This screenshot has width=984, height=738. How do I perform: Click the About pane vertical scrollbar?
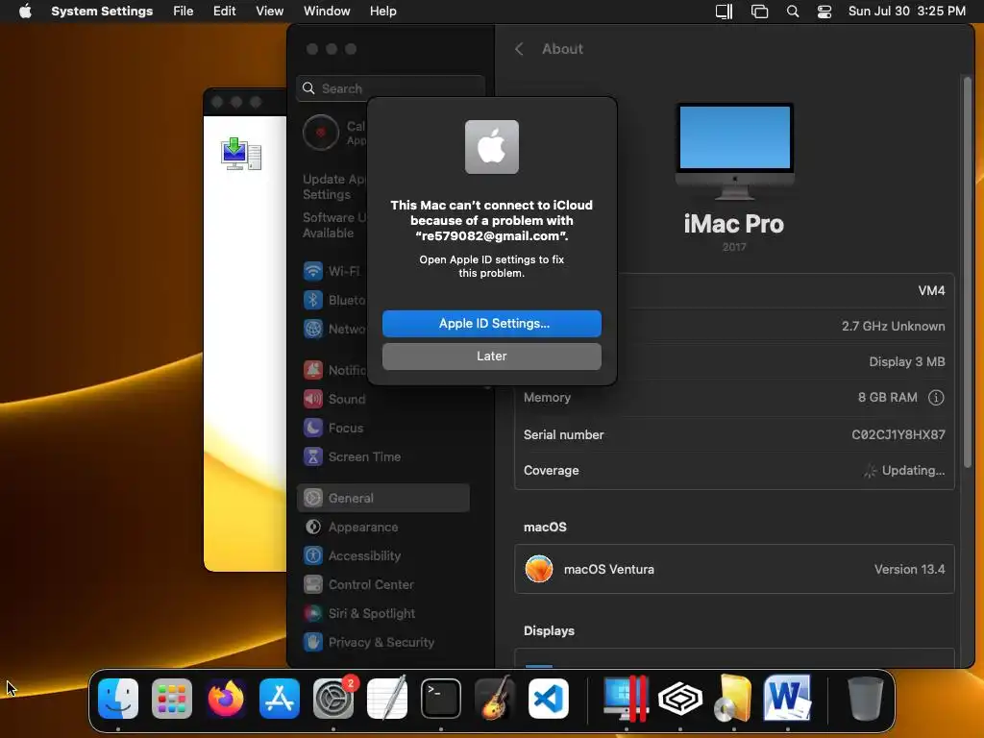coord(967,272)
